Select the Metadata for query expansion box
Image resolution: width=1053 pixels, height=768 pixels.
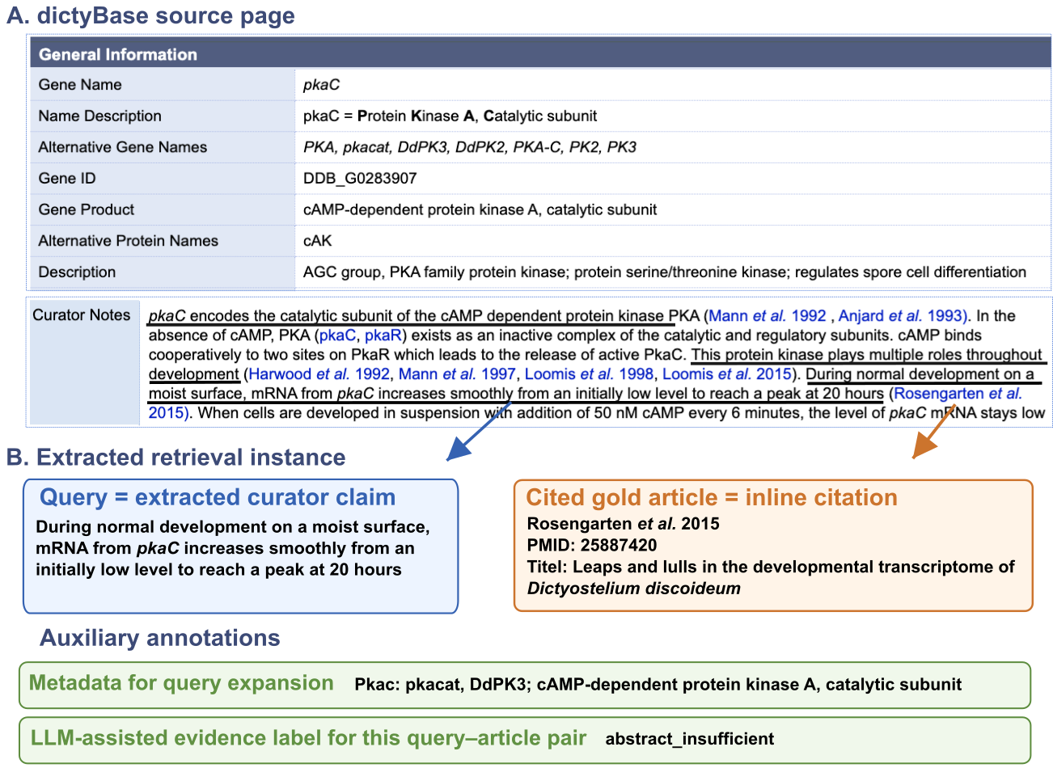(525, 685)
